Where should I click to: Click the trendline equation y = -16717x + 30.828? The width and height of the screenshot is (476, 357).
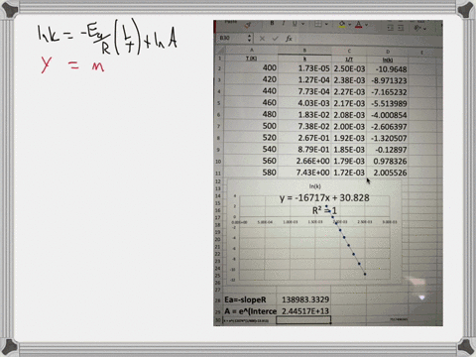pos(324,198)
